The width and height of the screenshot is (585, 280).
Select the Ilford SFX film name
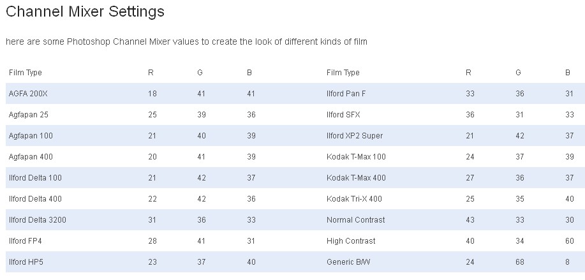343,115
